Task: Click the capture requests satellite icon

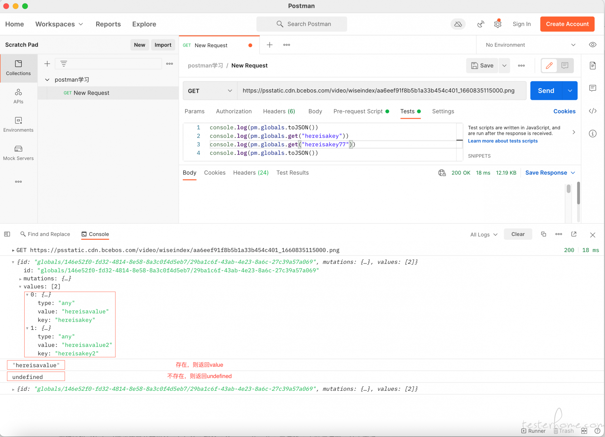Action: coord(481,24)
